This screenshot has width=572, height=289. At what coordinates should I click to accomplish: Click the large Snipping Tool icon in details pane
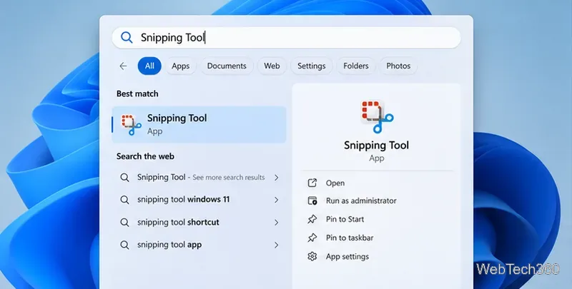coord(377,116)
